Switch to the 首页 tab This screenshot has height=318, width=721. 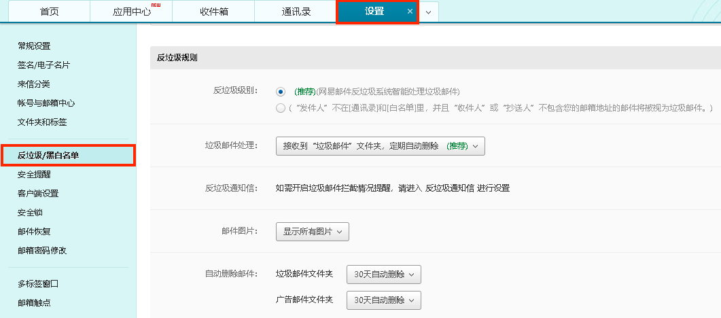tap(49, 12)
